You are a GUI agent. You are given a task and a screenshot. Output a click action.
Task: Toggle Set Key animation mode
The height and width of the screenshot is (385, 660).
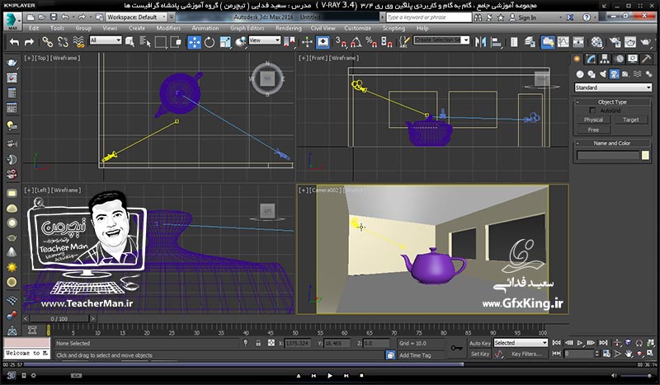coord(480,354)
